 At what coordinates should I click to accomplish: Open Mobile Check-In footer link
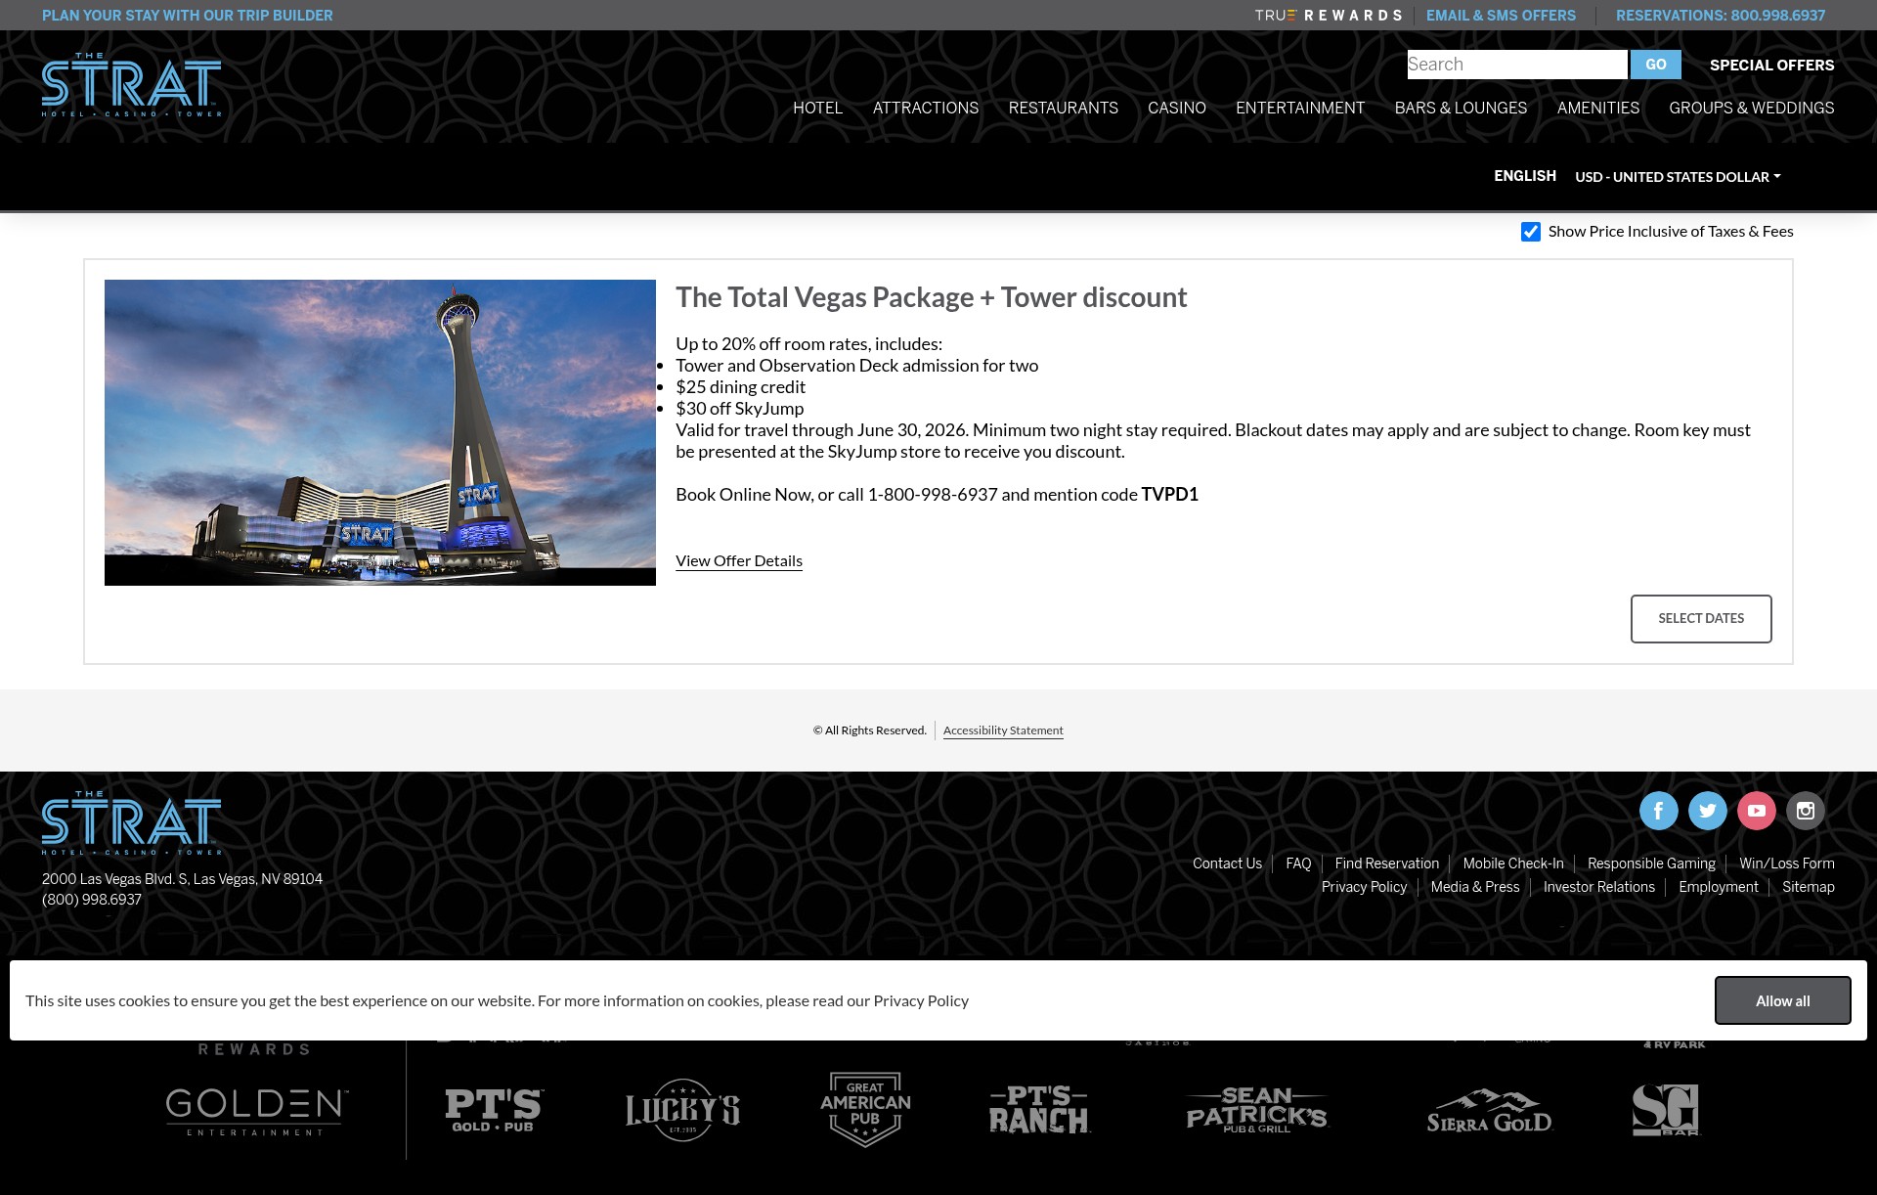pyautogui.click(x=1512, y=863)
